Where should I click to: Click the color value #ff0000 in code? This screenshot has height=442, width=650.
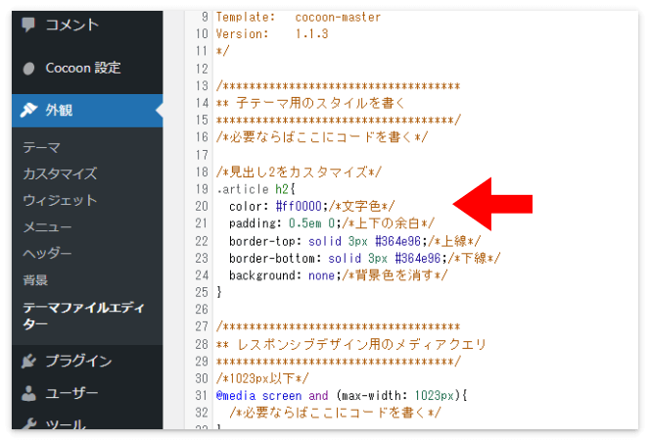click(x=299, y=206)
